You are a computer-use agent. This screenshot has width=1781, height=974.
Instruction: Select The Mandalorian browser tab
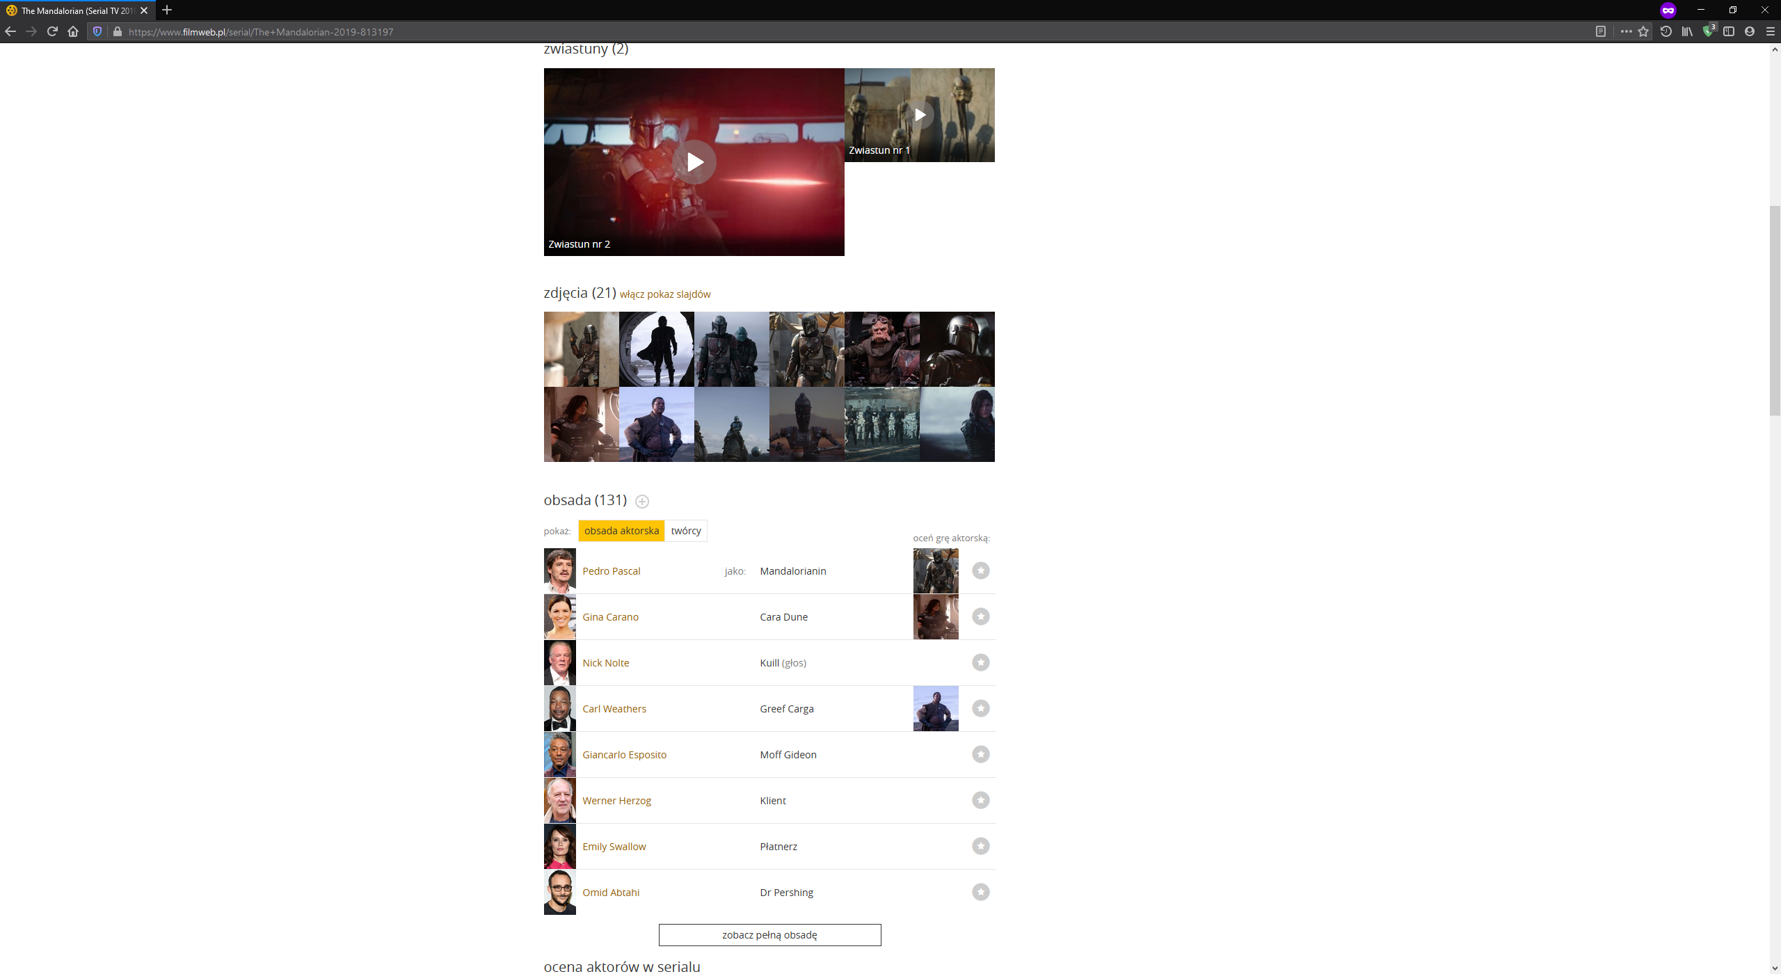(77, 10)
